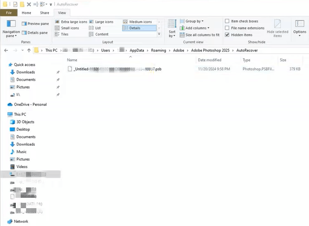Switch to the Home tab
Screen dimensions: 309x226
[x=26, y=13]
